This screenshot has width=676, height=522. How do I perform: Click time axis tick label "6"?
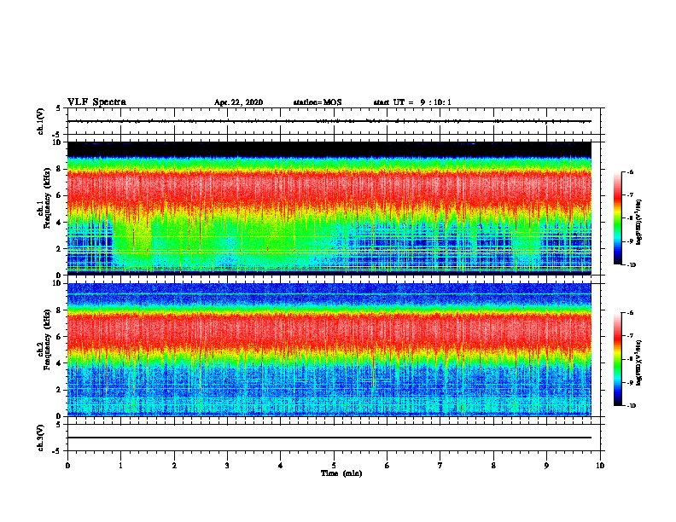388,466
